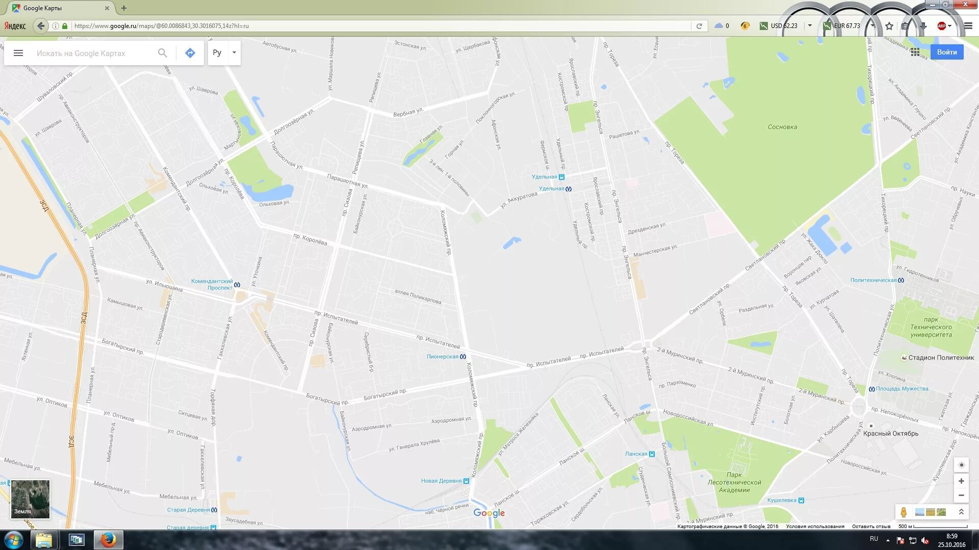979x550 pixels.
Task: Focus the 'Искать на Google Картах' search field
Action: [94, 53]
